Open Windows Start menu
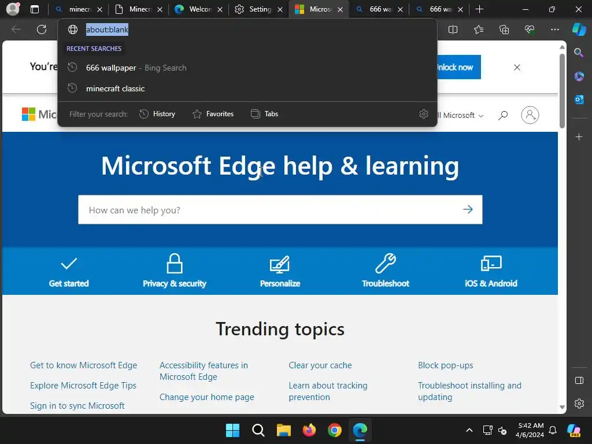The height and width of the screenshot is (444, 592). point(232,430)
